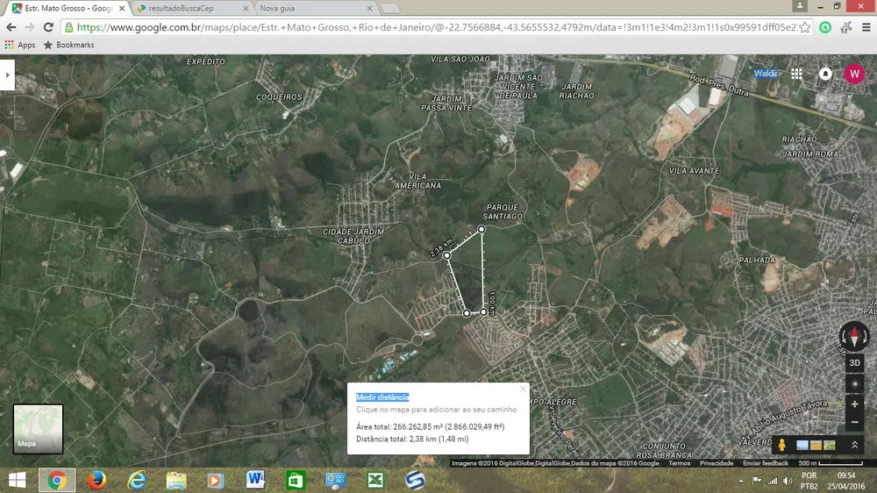Screen dimensions: 877x493
Task: Open the third photo thumbnail in imagery bar
Action: 830,446
